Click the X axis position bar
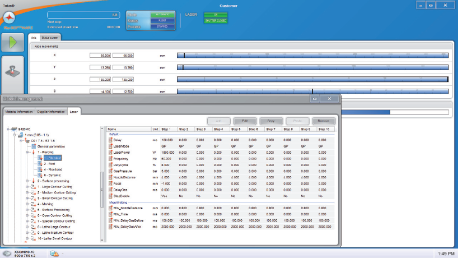Viewport: 458px width, 258px height. (x=312, y=55)
